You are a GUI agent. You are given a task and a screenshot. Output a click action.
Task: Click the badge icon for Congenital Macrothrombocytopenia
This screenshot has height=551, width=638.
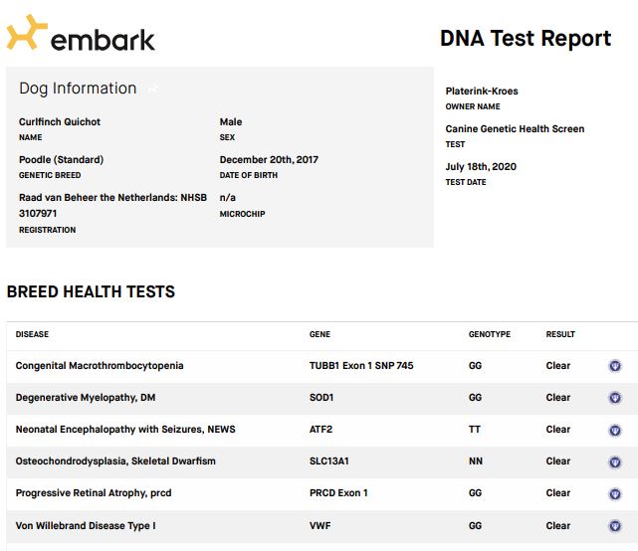[615, 366]
